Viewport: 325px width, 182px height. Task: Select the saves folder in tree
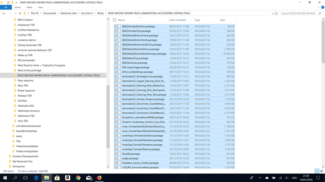[x=19, y=136]
